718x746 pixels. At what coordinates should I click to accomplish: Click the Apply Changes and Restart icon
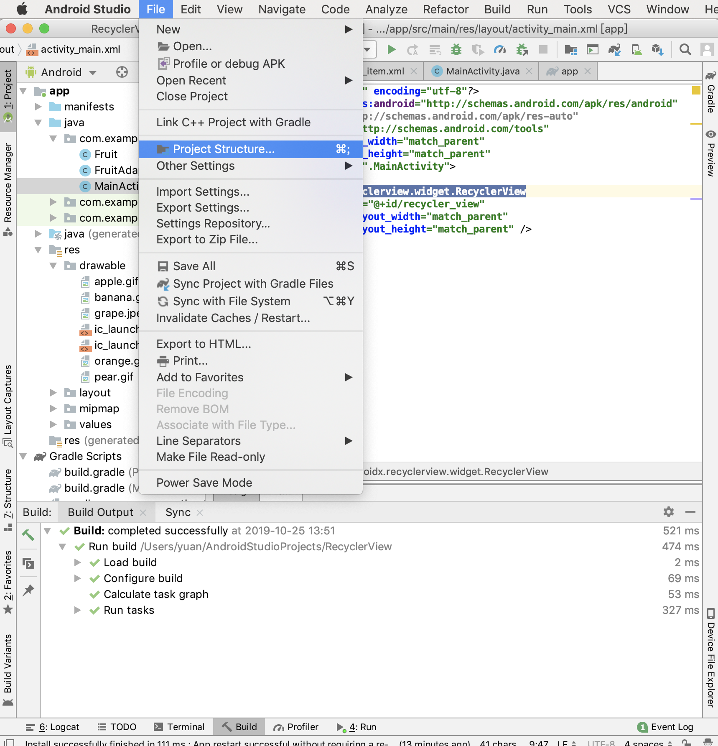[412, 50]
